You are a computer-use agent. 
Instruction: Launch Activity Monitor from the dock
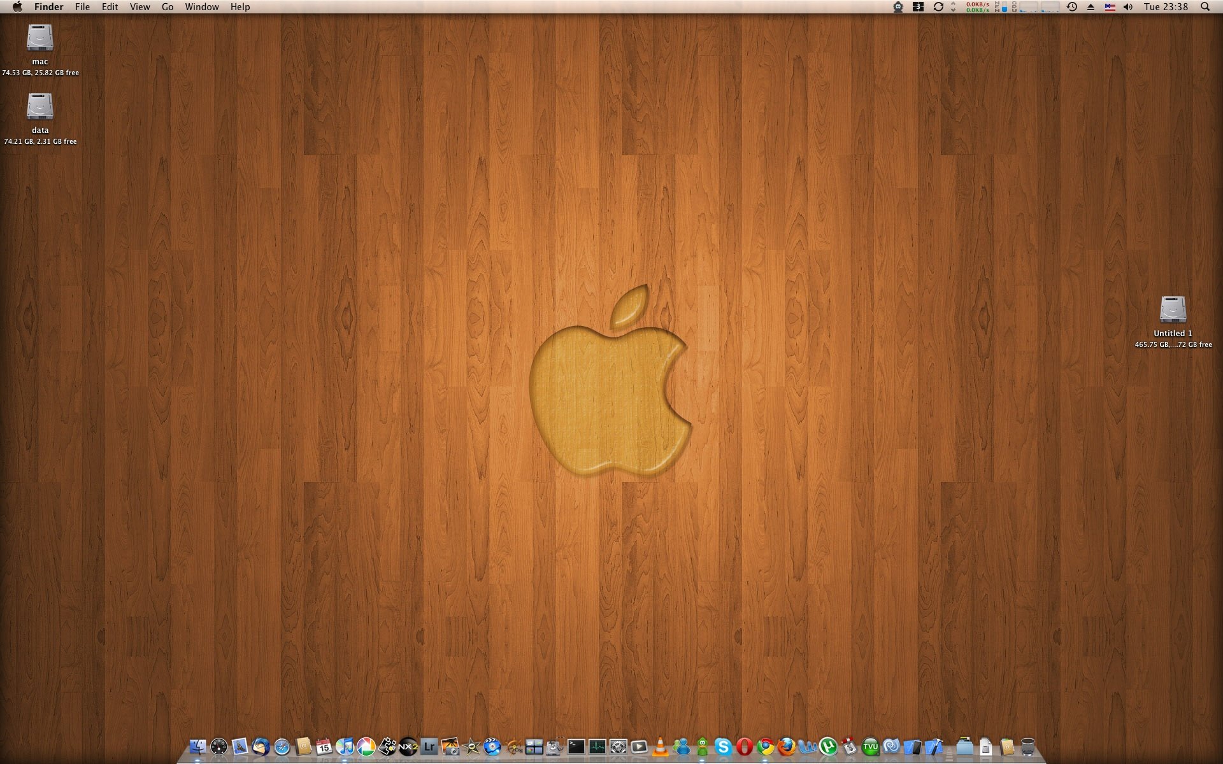pyautogui.click(x=597, y=746)
